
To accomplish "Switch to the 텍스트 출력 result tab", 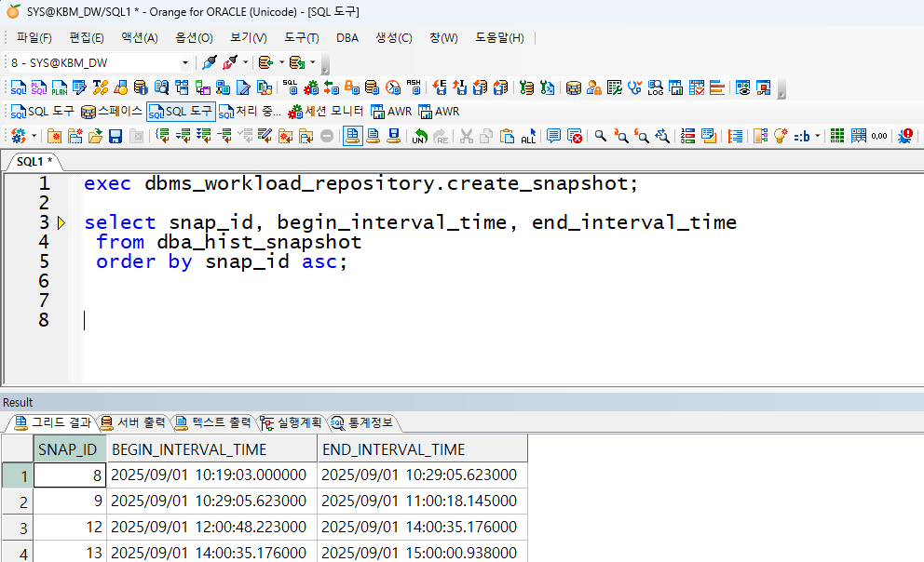I will tap(213, 422).
